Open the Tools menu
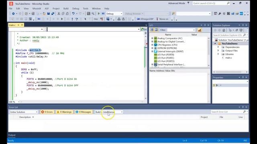 (x=86, y=8)
